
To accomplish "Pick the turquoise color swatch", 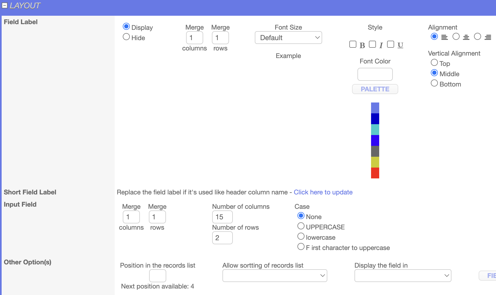I will pos(375,130).
